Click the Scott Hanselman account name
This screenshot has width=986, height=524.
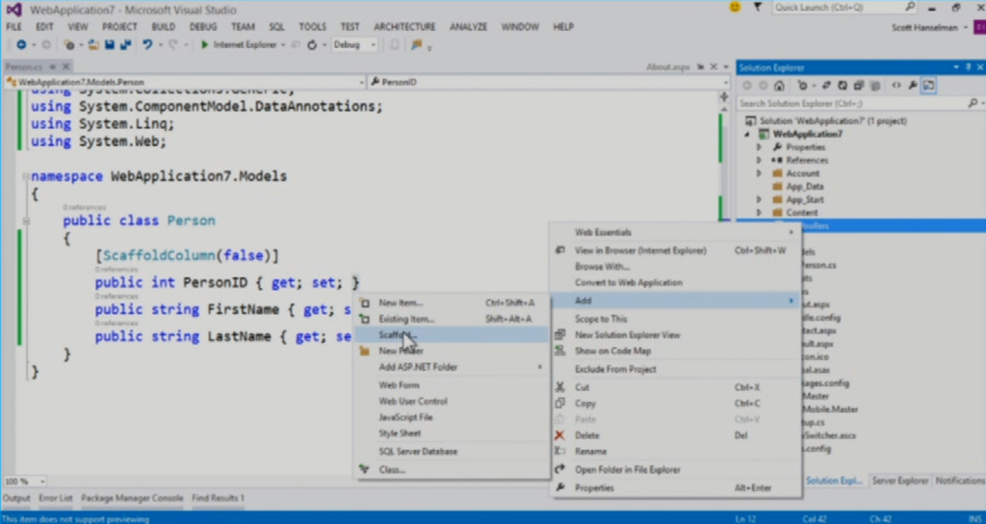923,27
